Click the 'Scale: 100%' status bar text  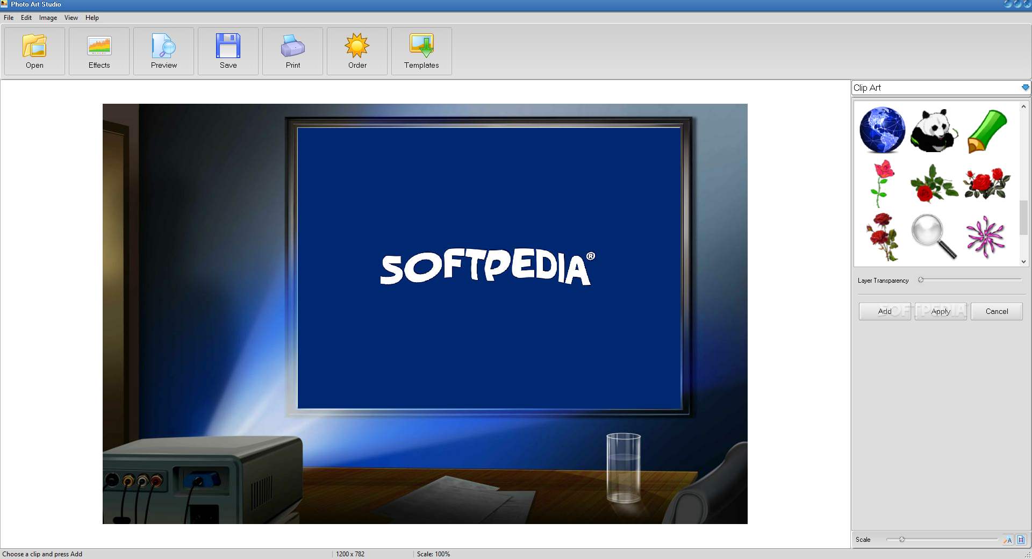[433, 554]
